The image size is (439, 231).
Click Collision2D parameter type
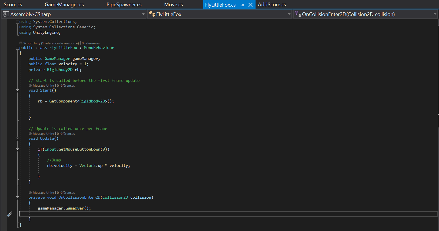coord(115,197)
